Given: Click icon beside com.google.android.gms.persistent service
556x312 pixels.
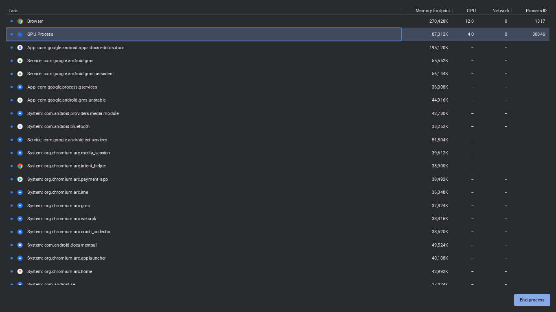Looking at the screenshot, I should click(x=20, y=74).
